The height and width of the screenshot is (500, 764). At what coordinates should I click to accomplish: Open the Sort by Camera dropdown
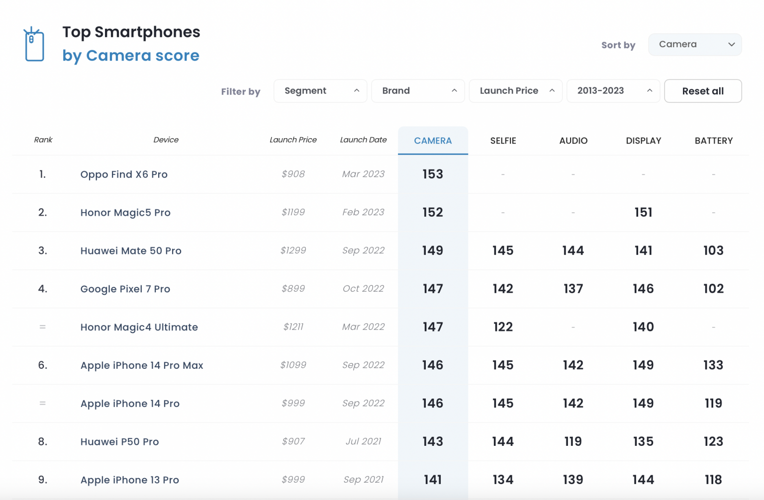tap(694, 44)
